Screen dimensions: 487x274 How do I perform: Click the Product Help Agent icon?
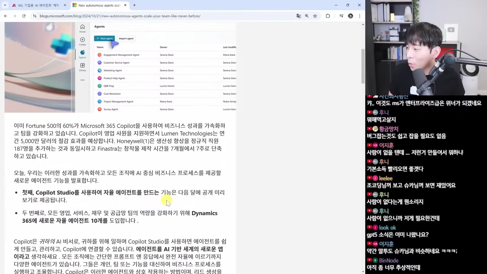[100, 78]
